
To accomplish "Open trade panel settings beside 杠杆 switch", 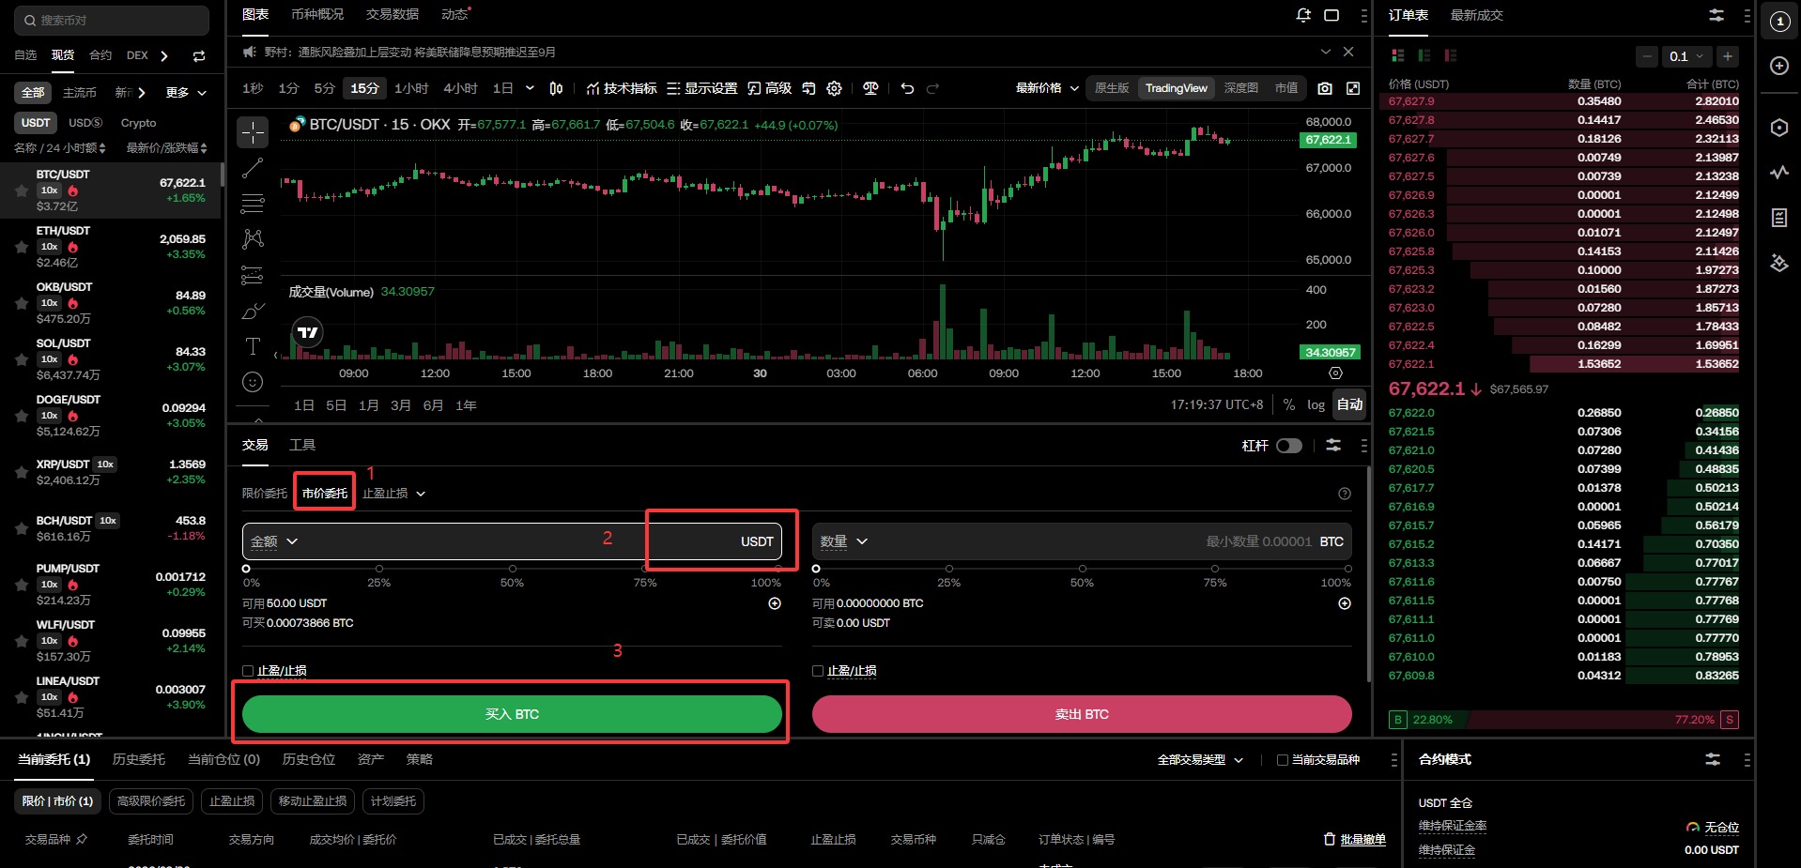I will (x=1333, y=446).
